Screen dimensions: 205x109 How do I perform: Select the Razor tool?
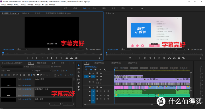point(79,76)
